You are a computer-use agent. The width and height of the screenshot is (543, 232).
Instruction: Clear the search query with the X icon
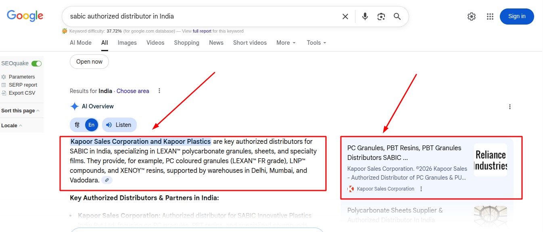345,16
